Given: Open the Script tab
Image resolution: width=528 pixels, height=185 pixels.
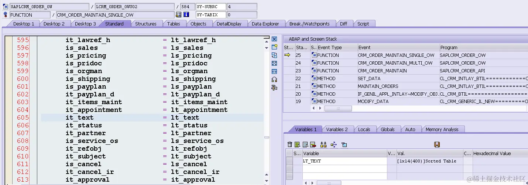Looking at the screenshot, I should pyautogui.click(x=363, y=24).
